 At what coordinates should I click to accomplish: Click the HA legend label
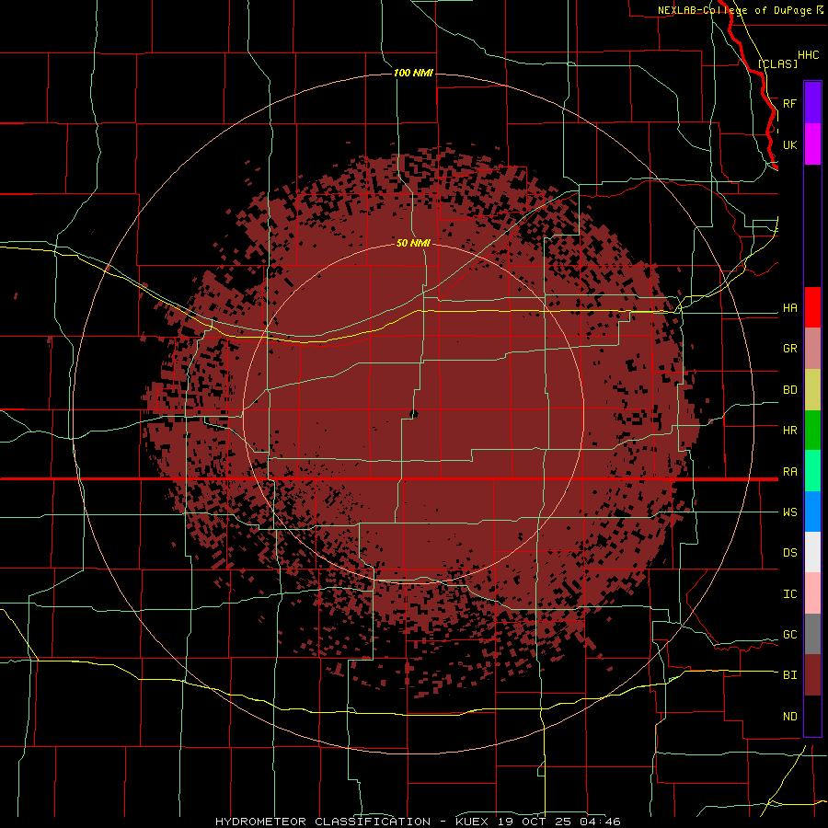(x=789, y=308)
